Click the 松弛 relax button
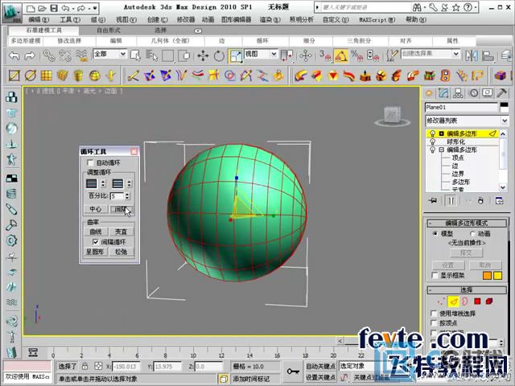The width and height of the screenshot is (515, 386). tap(121, 252)
